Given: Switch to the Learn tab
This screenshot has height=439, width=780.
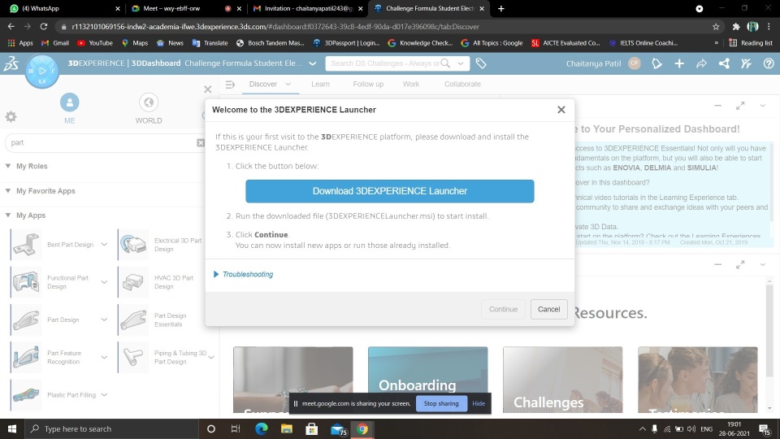Looking at the screenshot, I should click(x=320, y=84).
